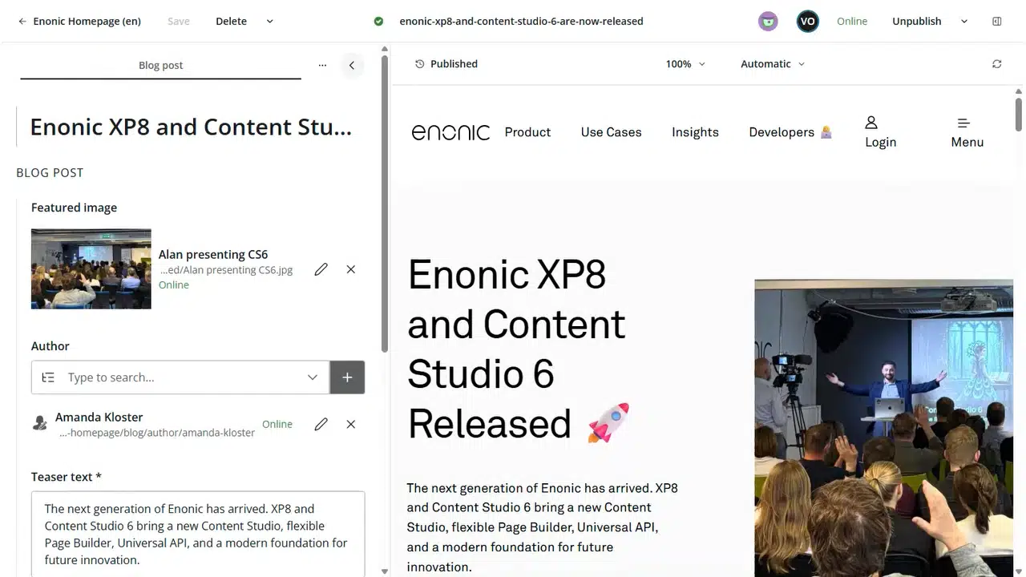Refresh the preview with the reload icon
Screen dimensions: 1026x577
pos(997,64)
